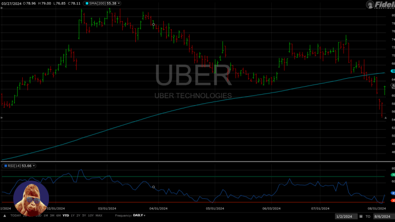This screenshot has width=395, height=222.
Task: Click the small arrow on right price axis
Action: point(386,118)
